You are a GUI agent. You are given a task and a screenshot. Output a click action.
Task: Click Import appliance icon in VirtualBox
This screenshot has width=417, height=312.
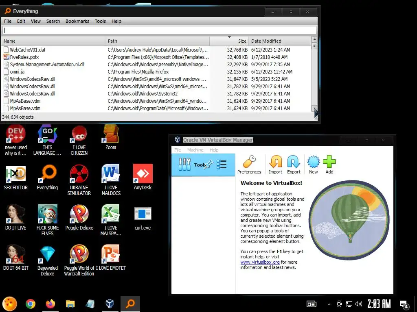[x=275, y=165]
